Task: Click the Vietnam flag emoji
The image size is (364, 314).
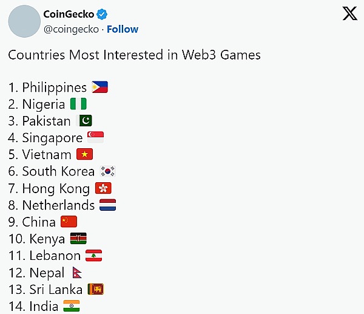Action: (x=84, y=154)
